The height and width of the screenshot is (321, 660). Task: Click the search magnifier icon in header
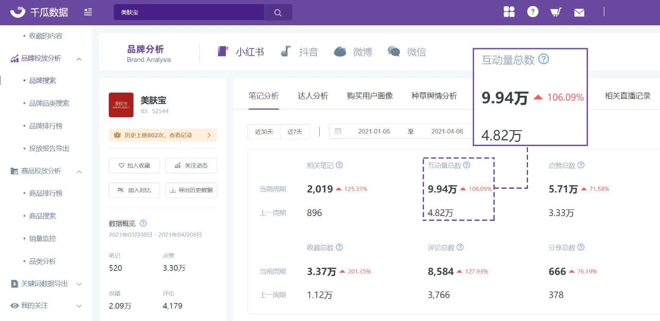pos(278,12)
